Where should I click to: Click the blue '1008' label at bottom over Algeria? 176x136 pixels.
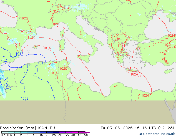click(25, 99)
